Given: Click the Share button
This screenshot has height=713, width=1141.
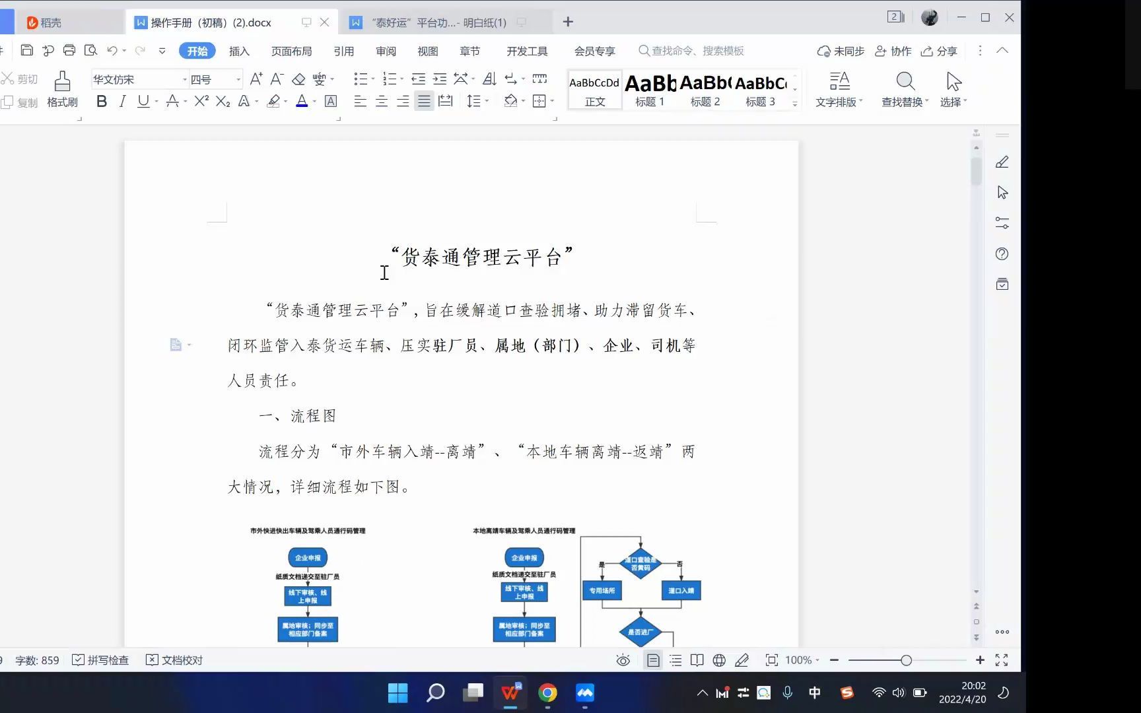Looking at the screenshot, I should [939, 51].
